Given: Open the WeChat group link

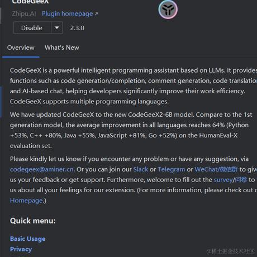Looking at the screenshot, I should [216, 169].
